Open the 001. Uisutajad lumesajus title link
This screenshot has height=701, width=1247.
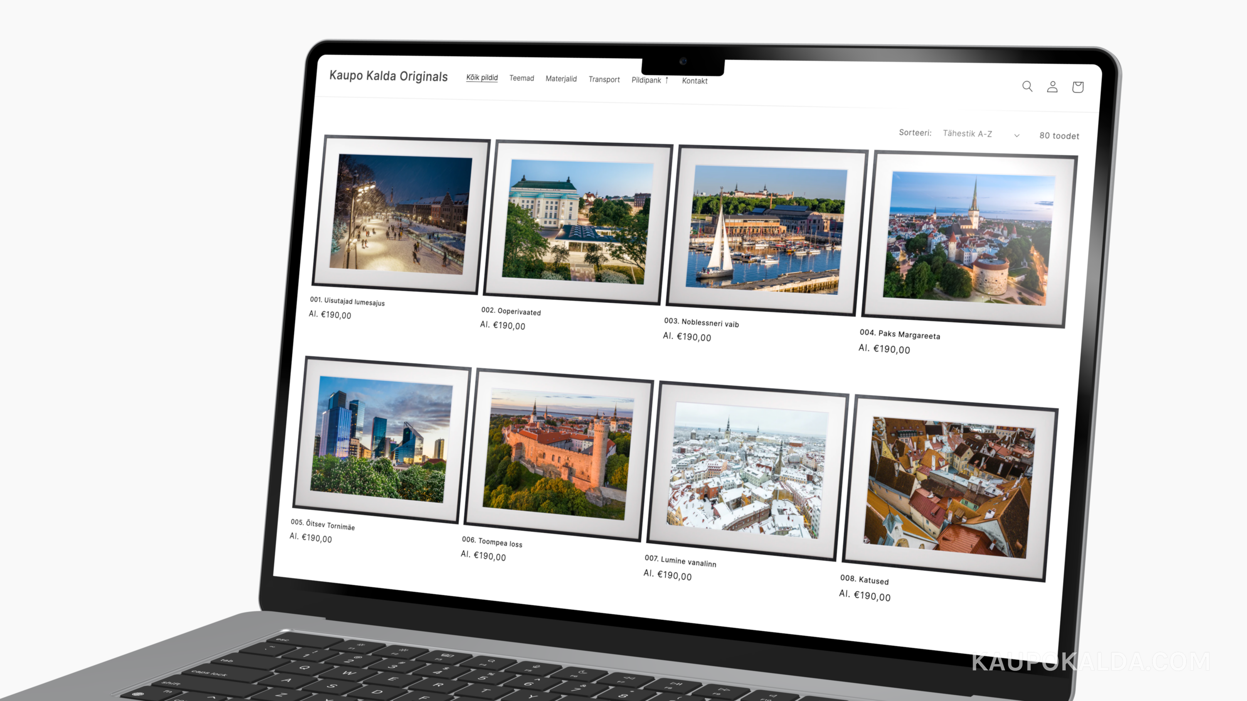coord(347,301)
